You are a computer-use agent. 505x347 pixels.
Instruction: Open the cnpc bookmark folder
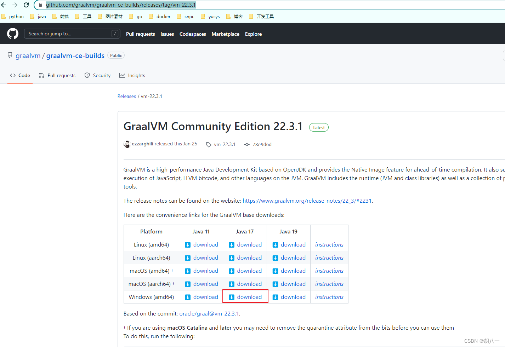(x=186, y=17)
